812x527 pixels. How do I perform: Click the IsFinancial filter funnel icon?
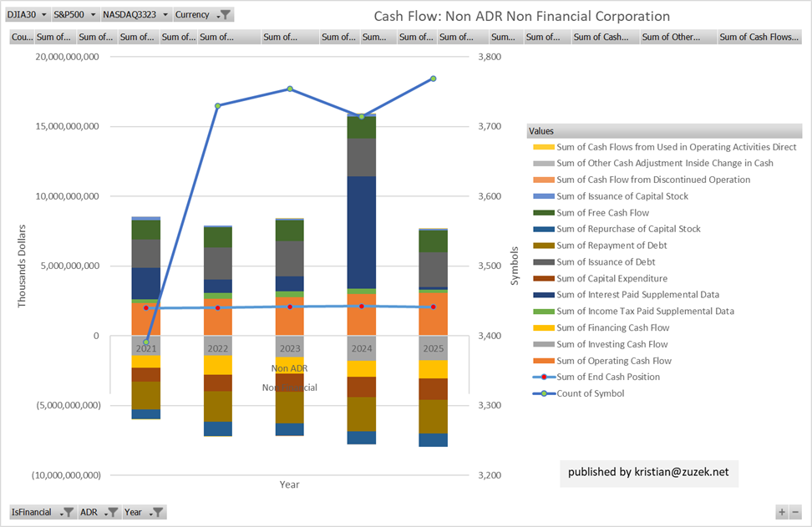[x=69, y=512]
